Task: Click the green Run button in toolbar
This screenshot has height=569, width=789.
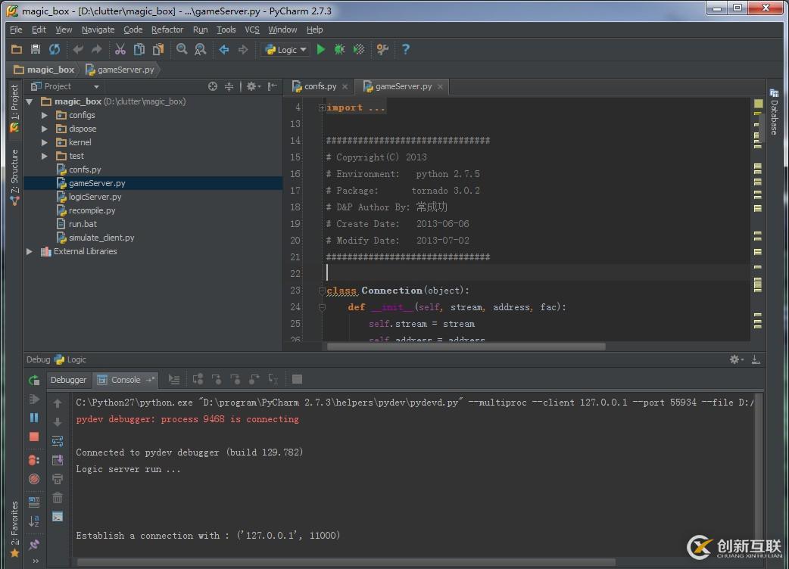Action: pyautogui.click(x=321, y=49)
